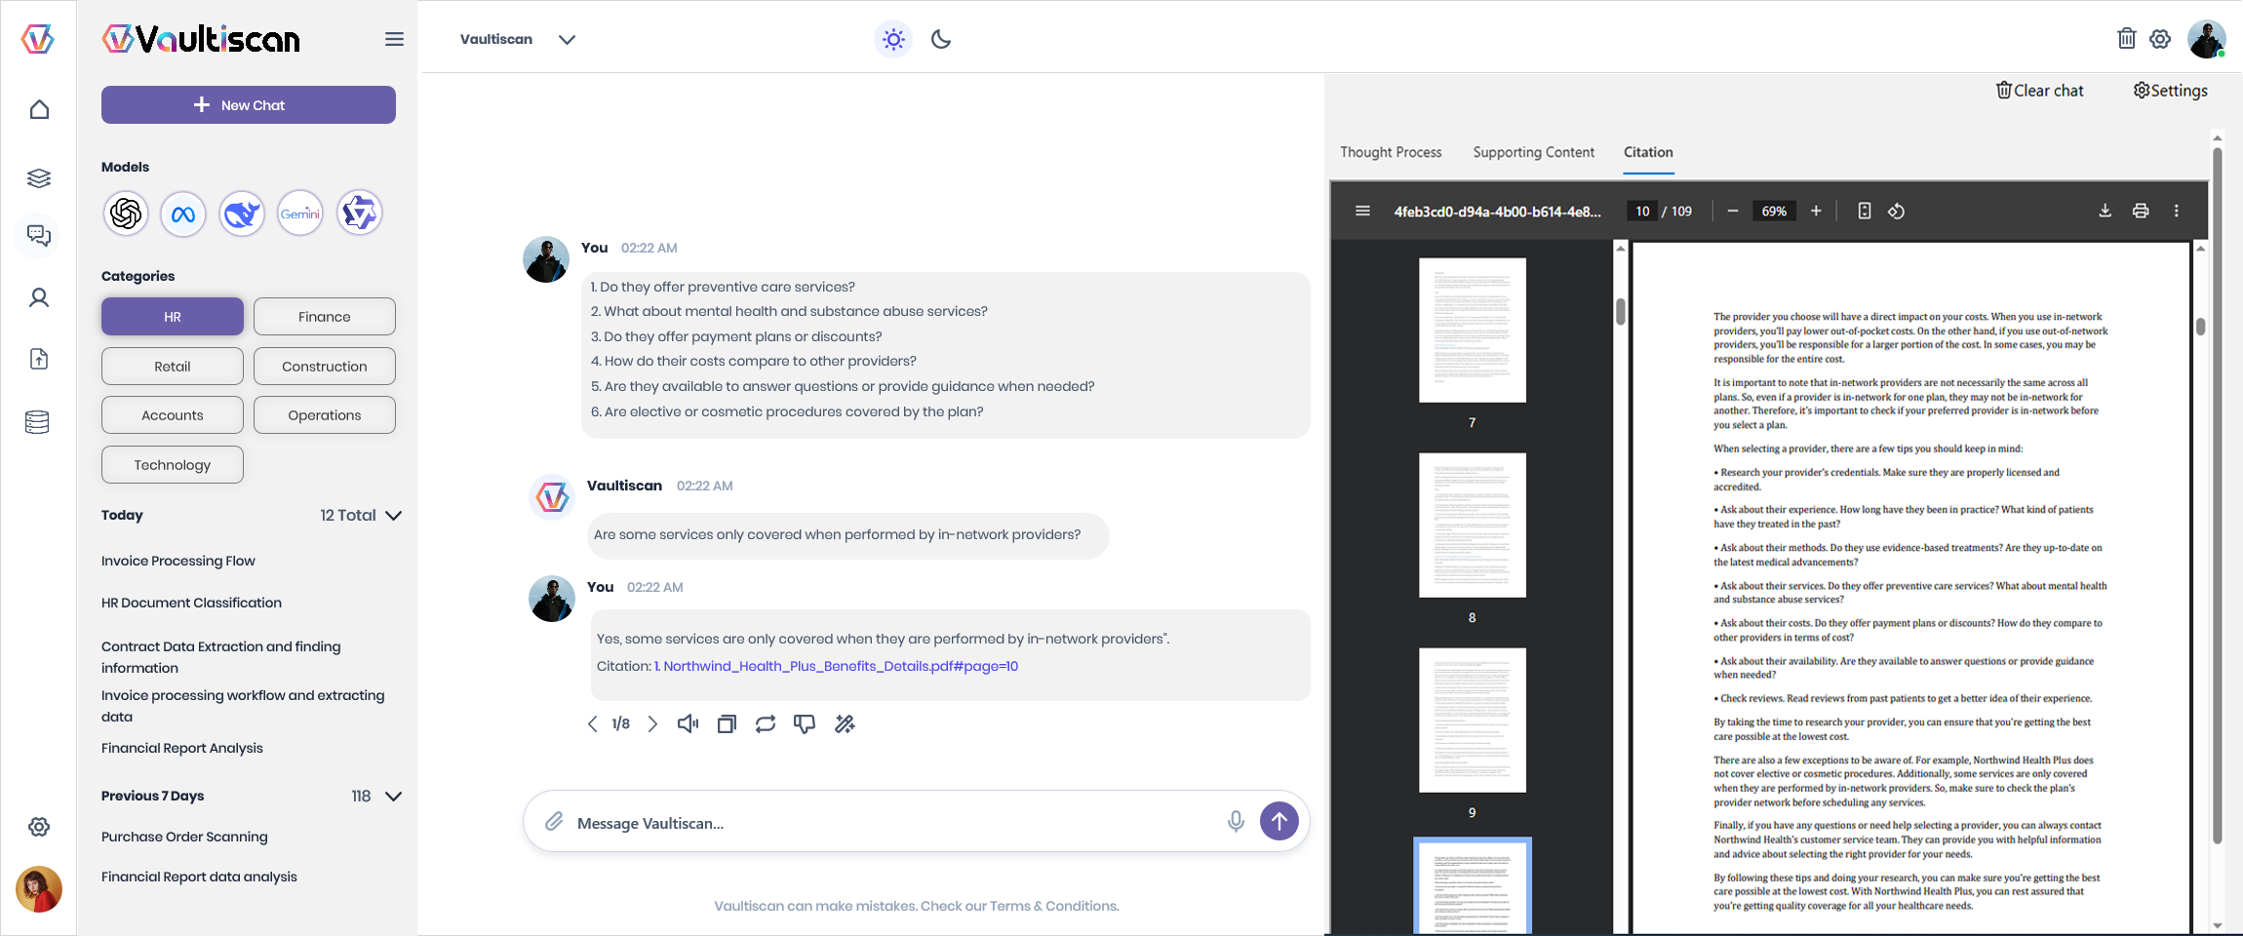Collapse the Today chat list
Viewport: 2243px width, 936px height.
(393, 515)
